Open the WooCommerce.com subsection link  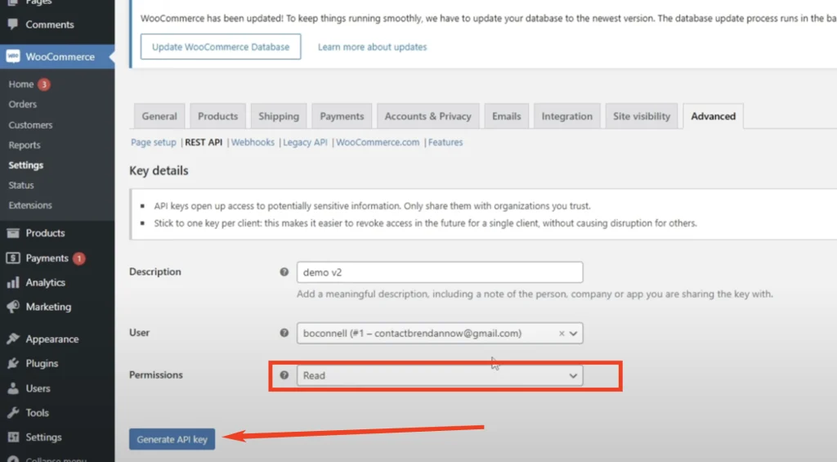click(x=378, y=142)
